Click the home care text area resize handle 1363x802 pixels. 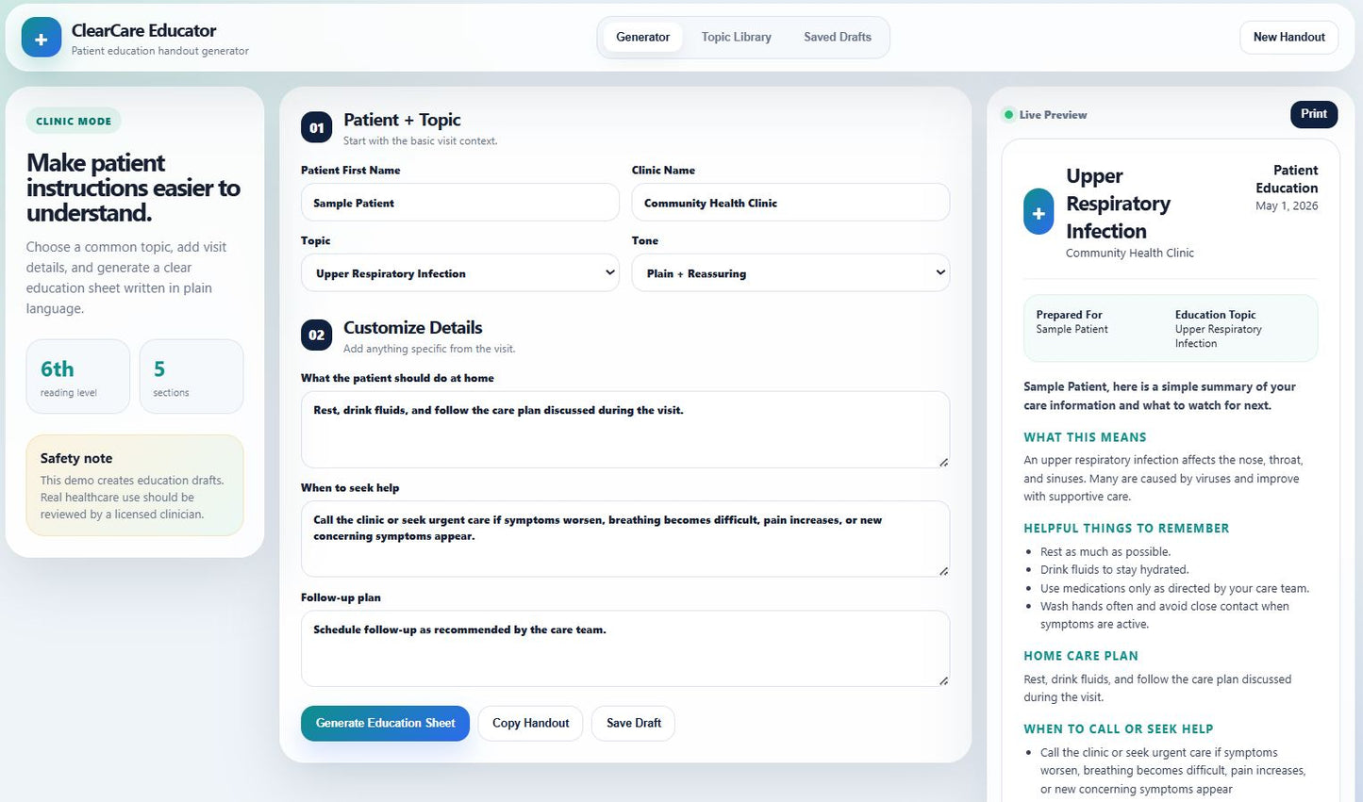[943, 462]
